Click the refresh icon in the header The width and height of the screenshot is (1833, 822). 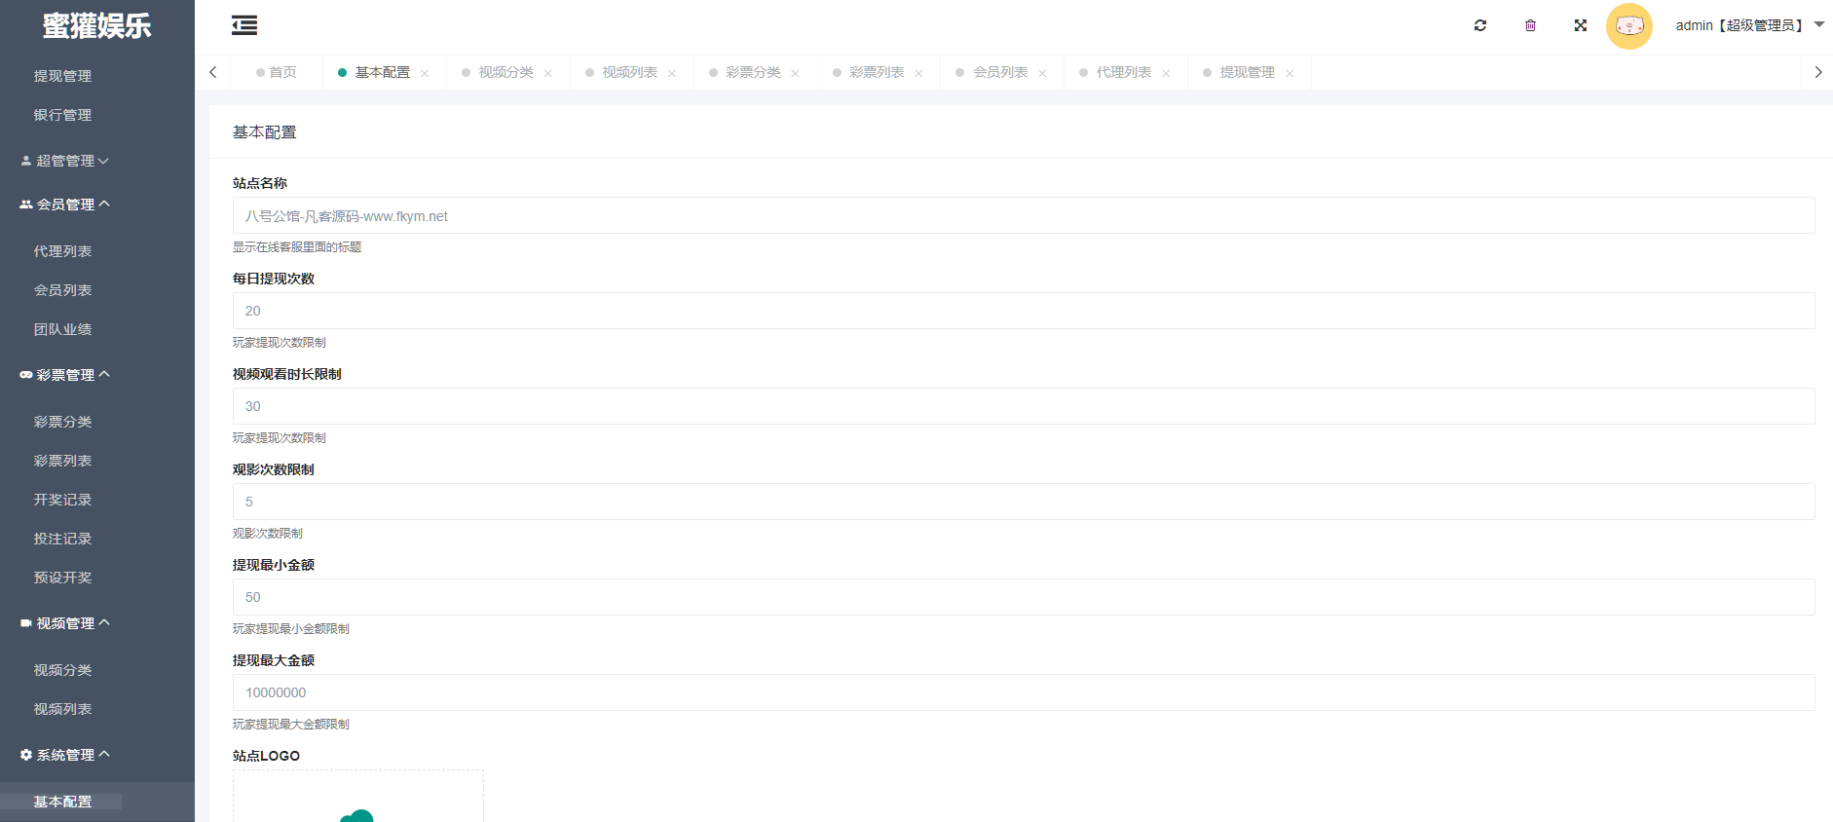(x=1480, y=26)
